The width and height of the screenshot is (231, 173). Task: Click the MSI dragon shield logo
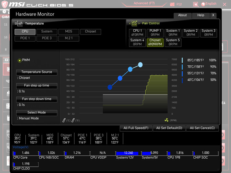click(4, 4)
